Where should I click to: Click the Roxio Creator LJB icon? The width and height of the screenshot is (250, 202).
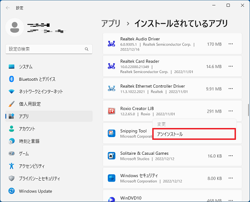(x=111, y=111)
